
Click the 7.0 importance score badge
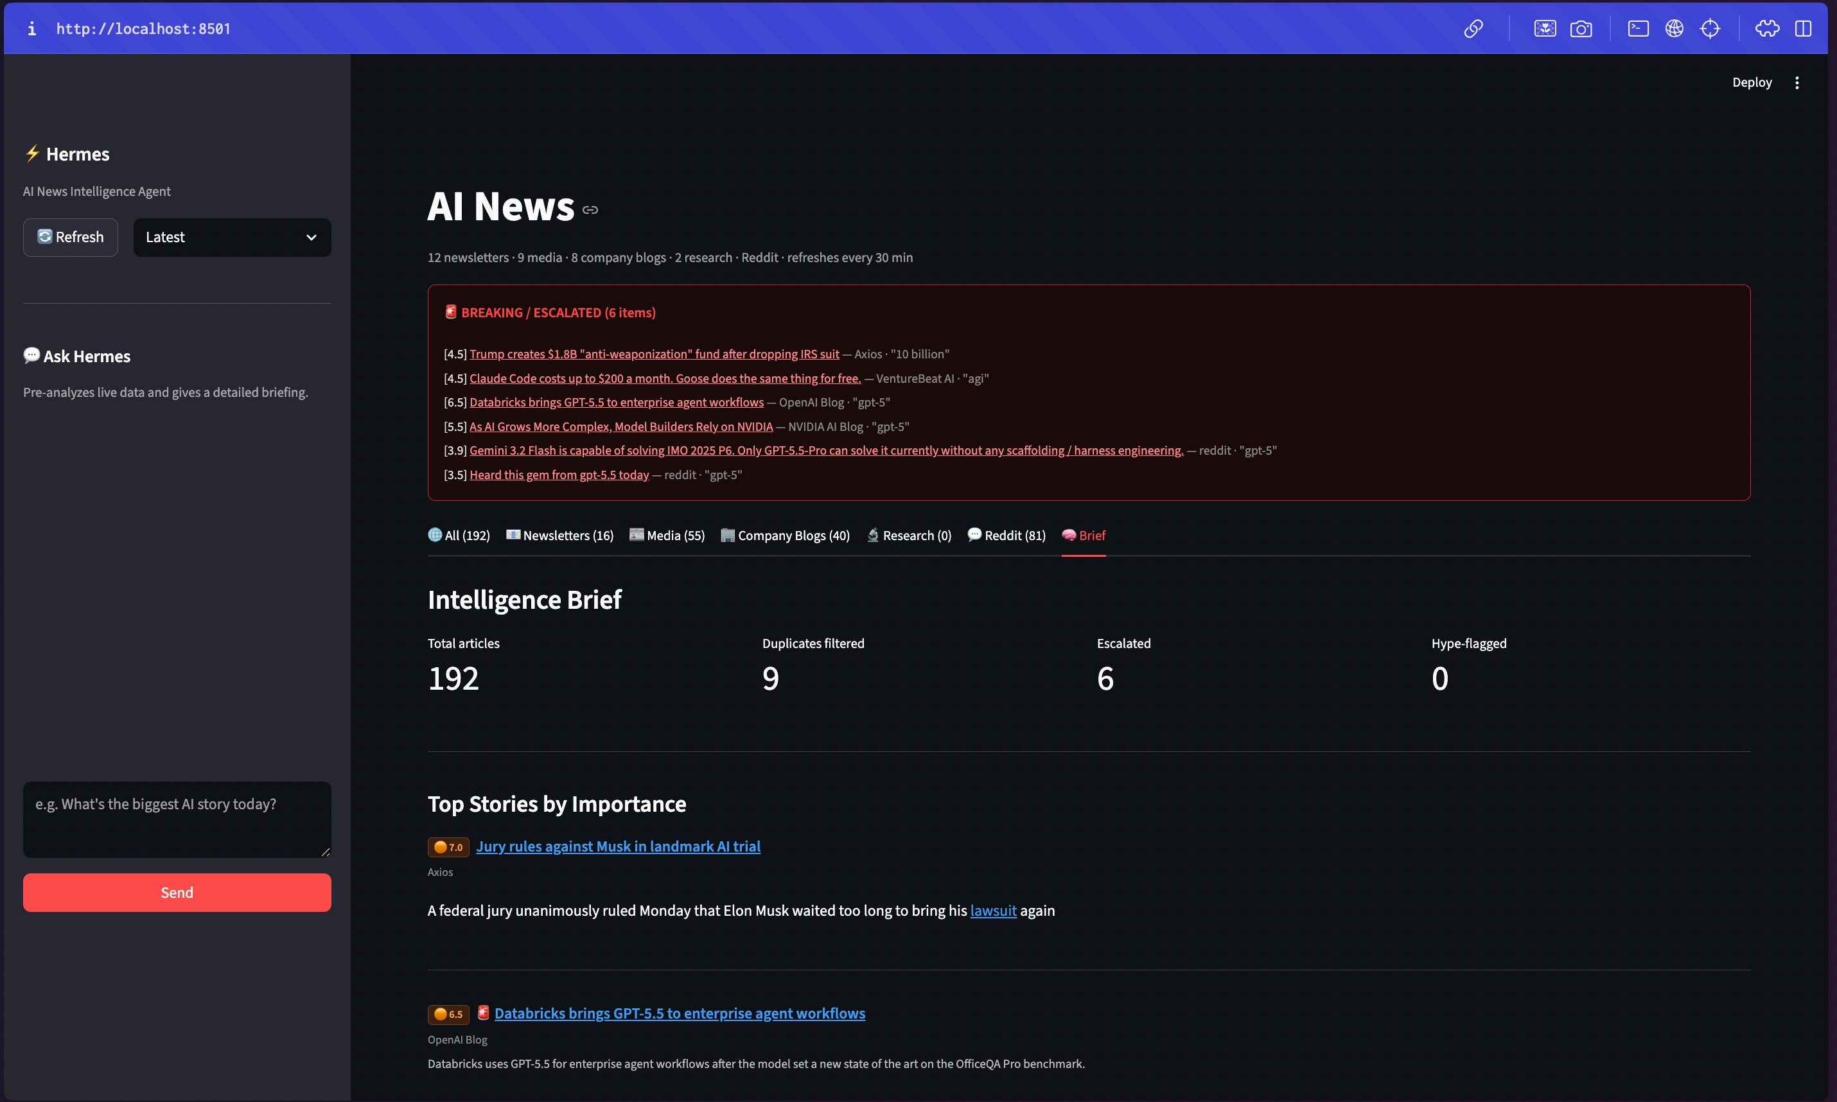[x=448, y=847]
